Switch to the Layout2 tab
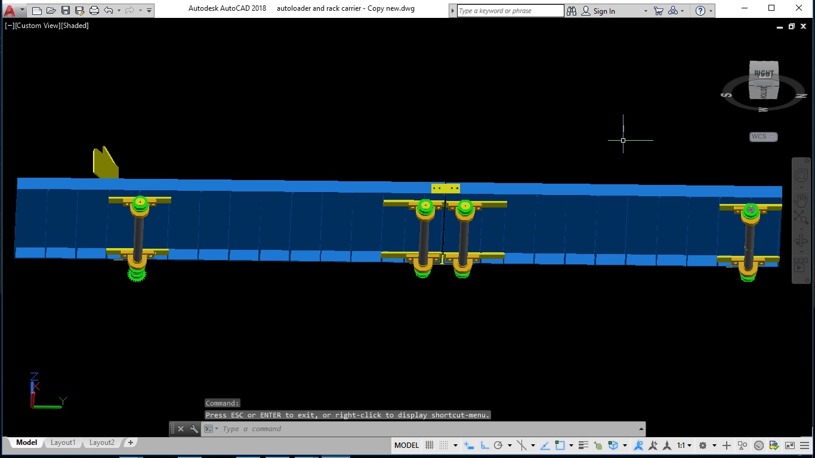The image size is (815, 458). tap(101, 442)
